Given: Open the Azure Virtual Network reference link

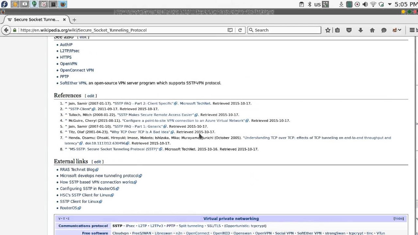Looking at the screenshot, I should [x=185, y=121].
